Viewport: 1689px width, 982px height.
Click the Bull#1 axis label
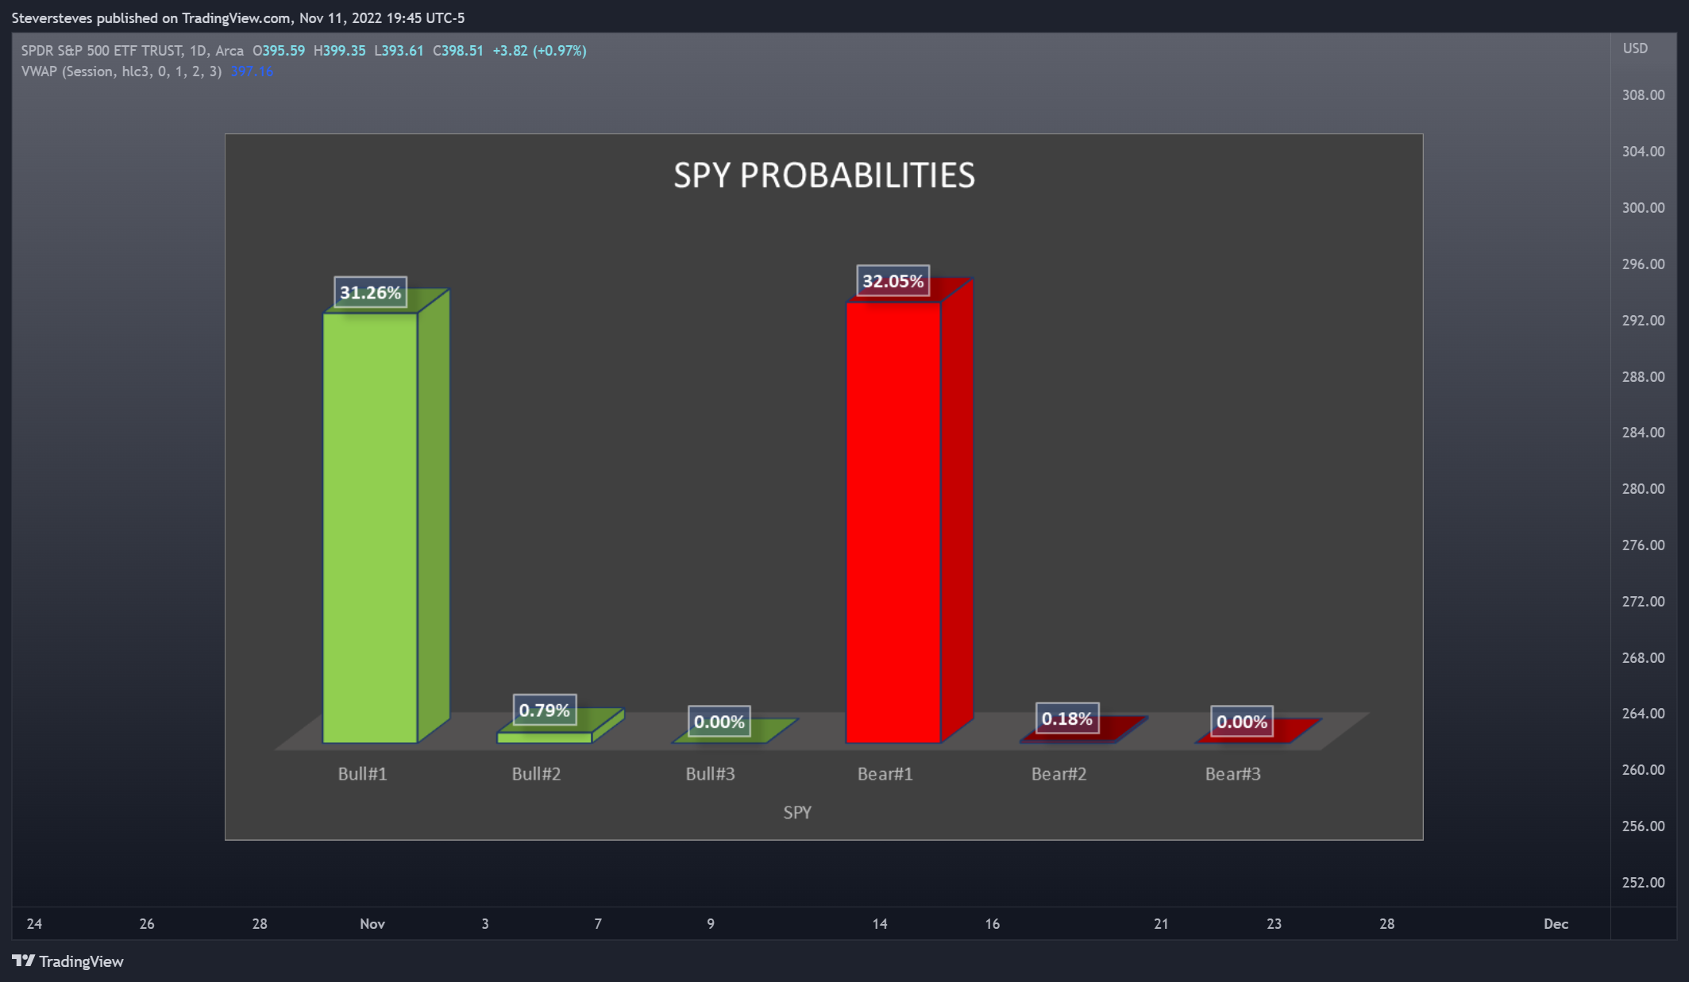coord(363,773)
